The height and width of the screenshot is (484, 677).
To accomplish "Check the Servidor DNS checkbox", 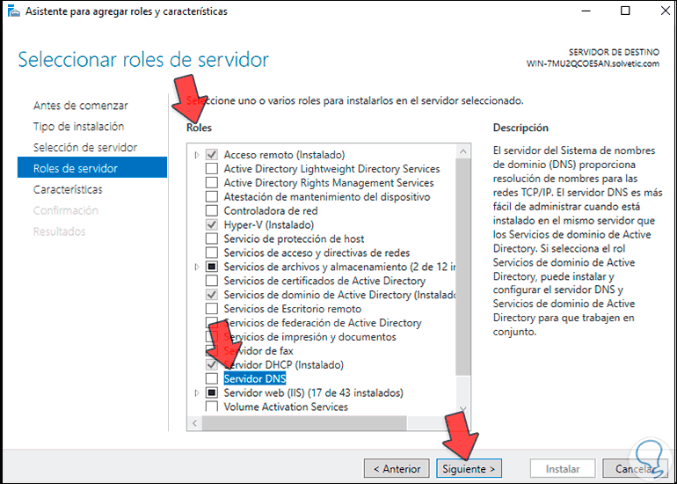I will click(x=212, y=378).
